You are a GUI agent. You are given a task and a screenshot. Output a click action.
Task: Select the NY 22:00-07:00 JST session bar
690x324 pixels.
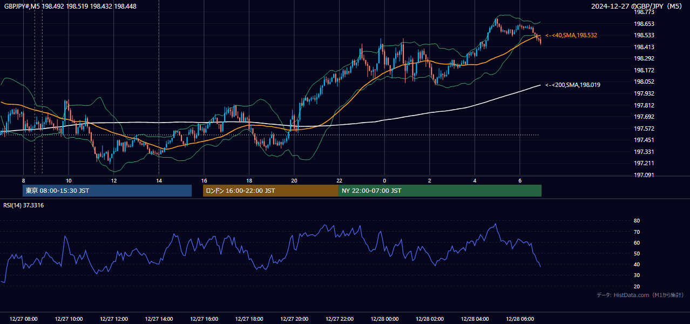click(440, 191)
